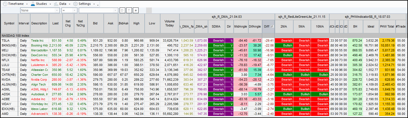Sort by the PHW Total column header
This screenshot has height=118, width=408.
[387, 26]
